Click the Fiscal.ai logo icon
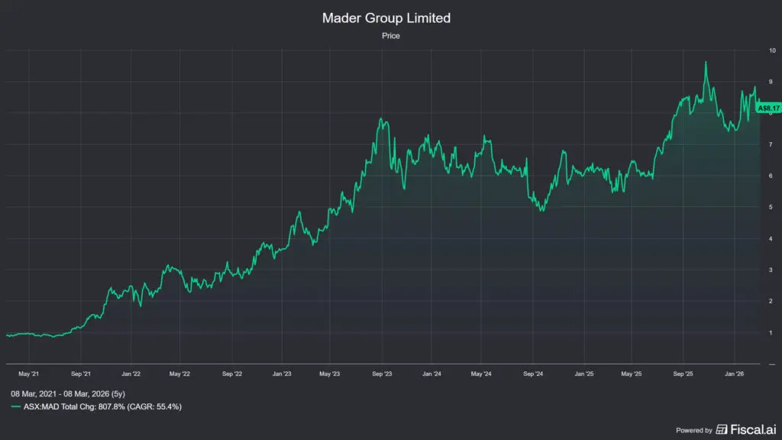Viewport: 782px width, 440px height. [722, 429]
